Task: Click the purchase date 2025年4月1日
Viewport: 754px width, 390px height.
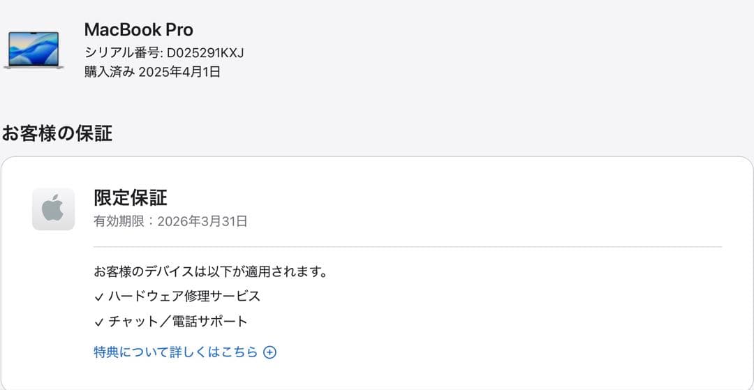Action: coord(179,72)
